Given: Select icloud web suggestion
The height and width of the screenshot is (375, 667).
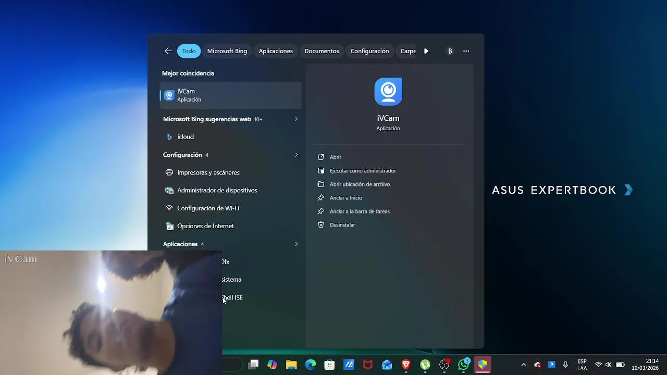Looking at the screenshot, I should pos(230,137).
